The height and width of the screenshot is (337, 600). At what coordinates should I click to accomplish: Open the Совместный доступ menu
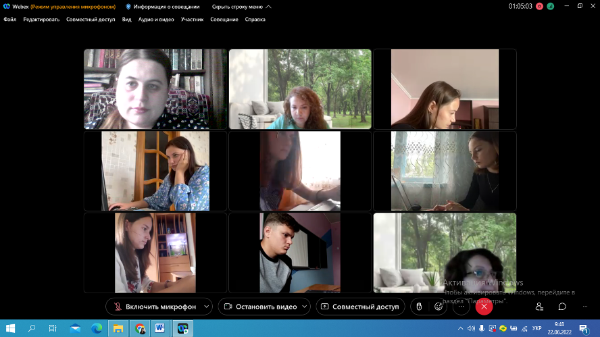point(91,19)
